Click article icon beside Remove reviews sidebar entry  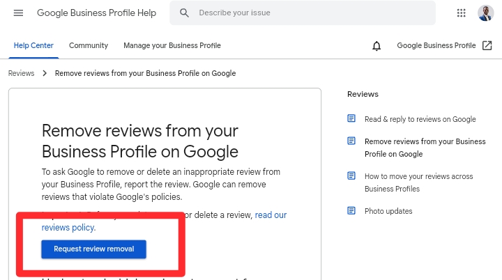click(351, 141)
